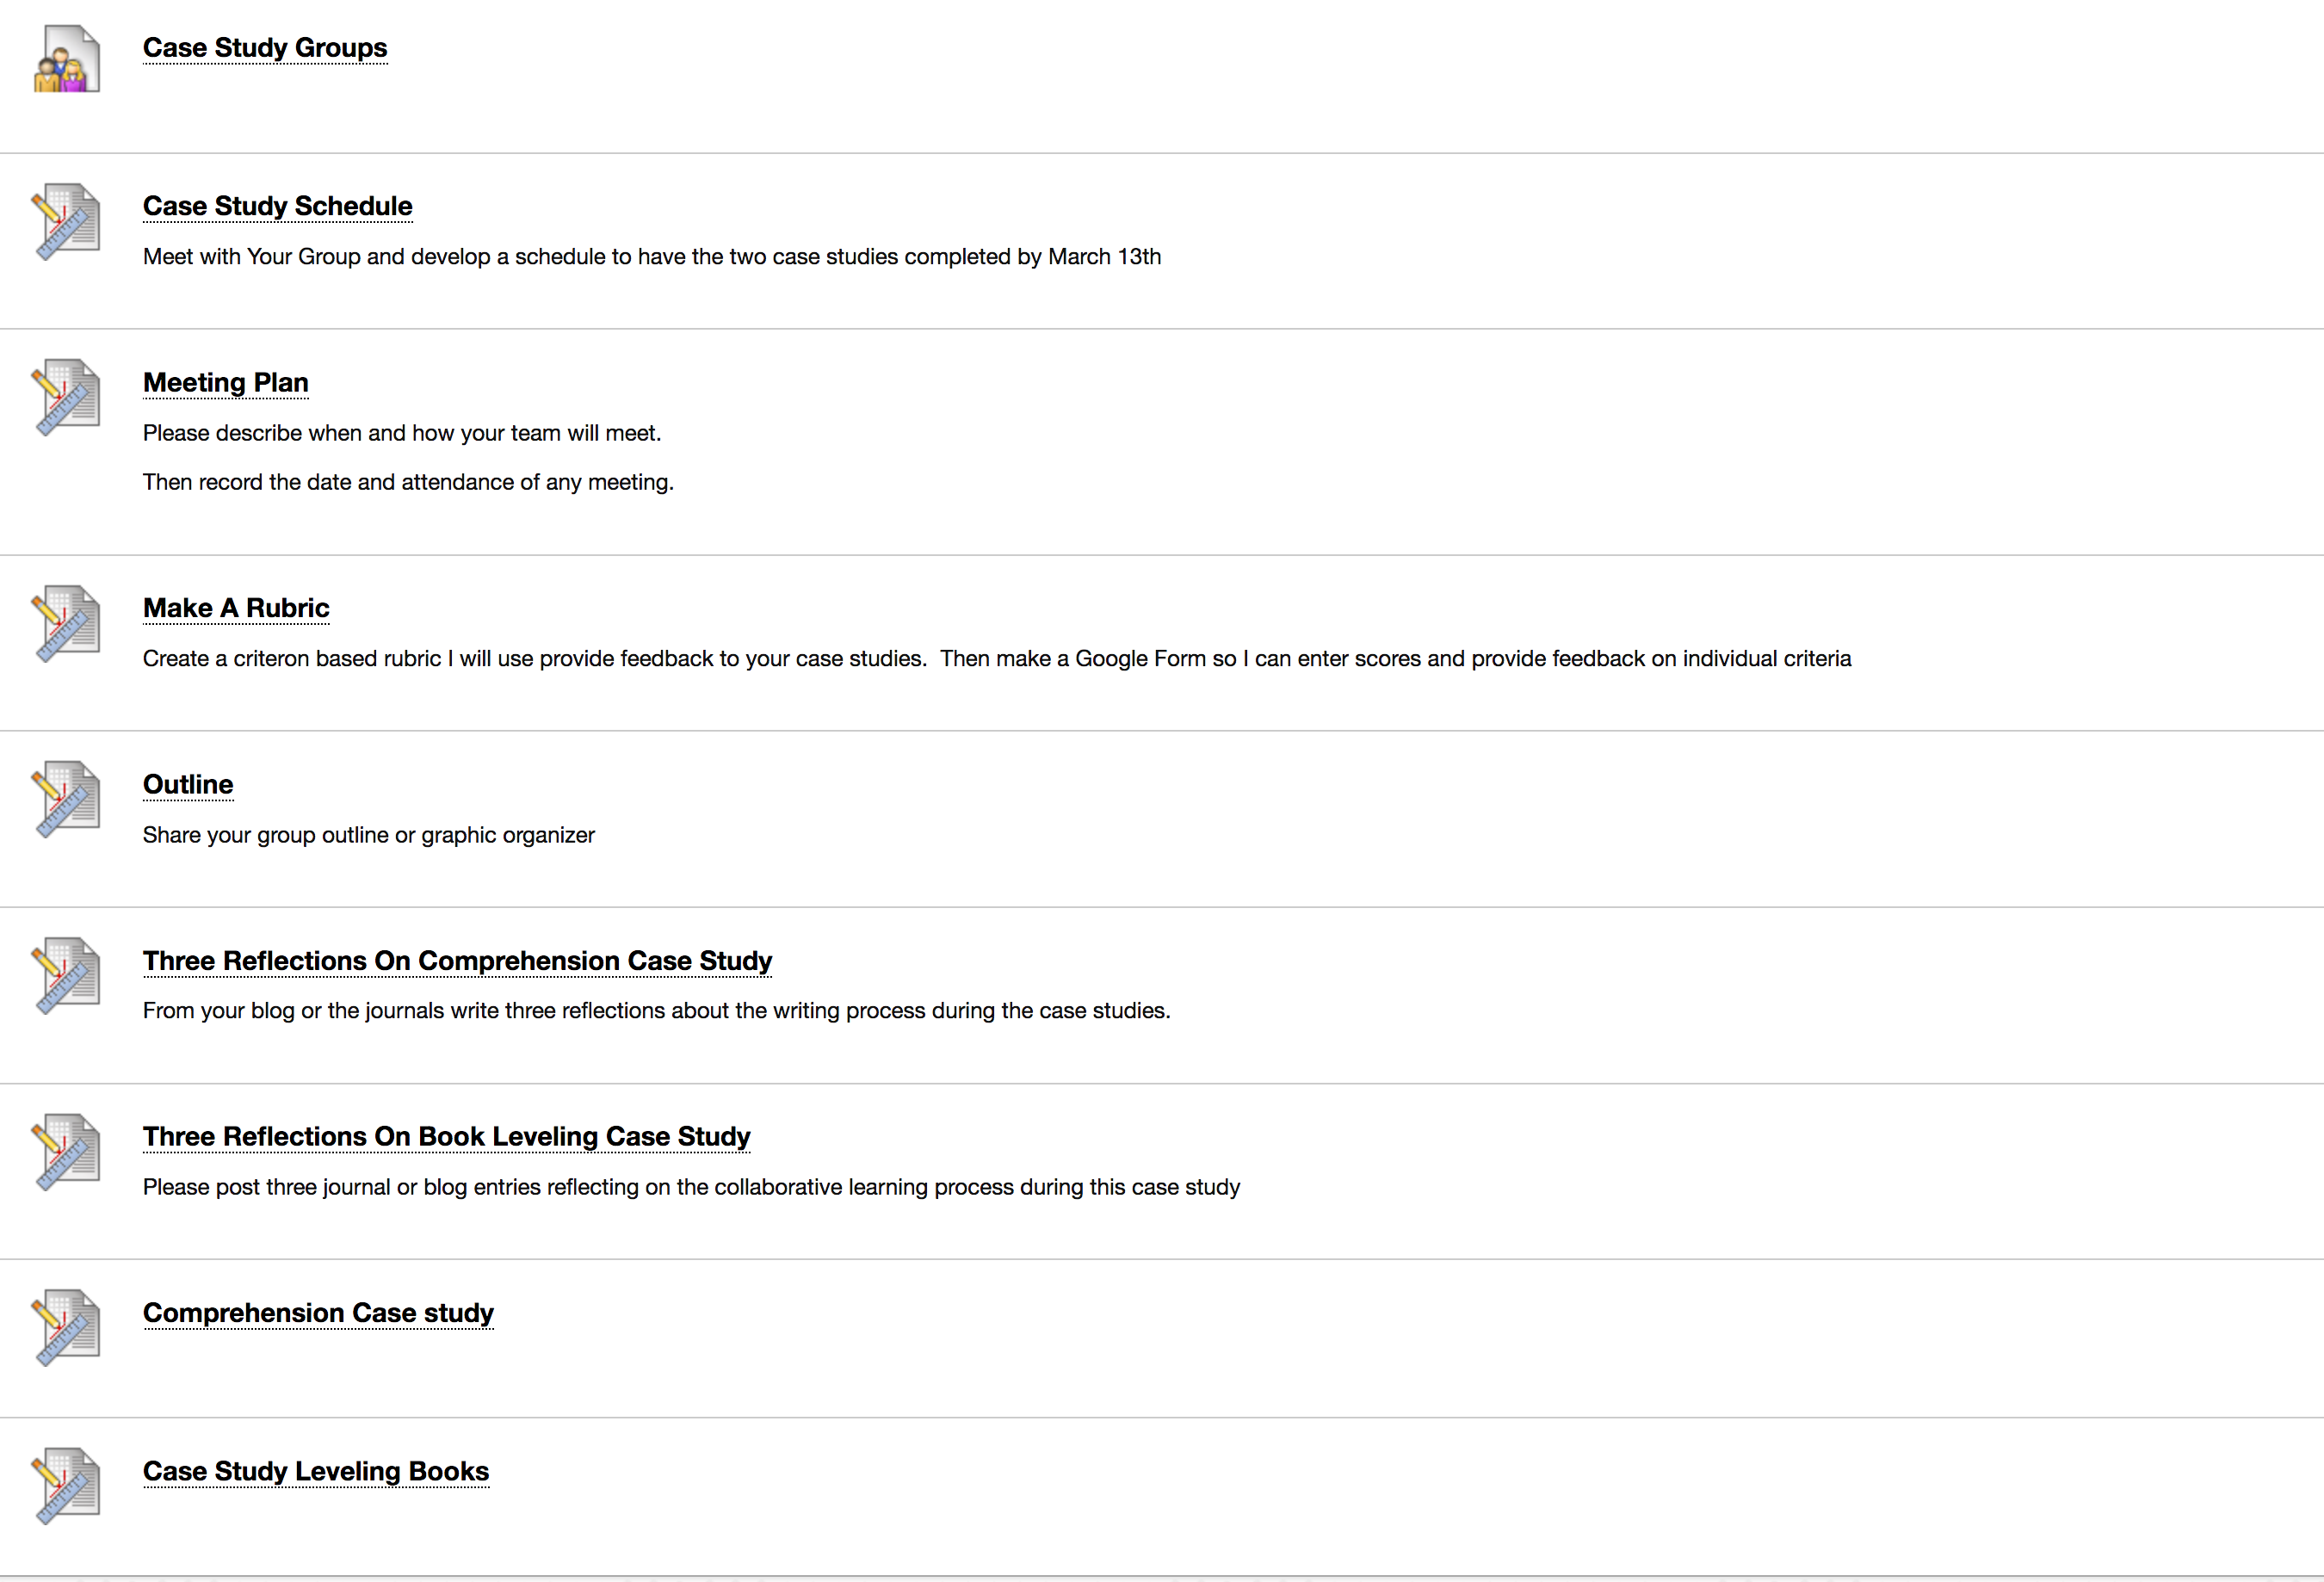Click the Case Study Leveling Books icon

(x=67, y=1485)
